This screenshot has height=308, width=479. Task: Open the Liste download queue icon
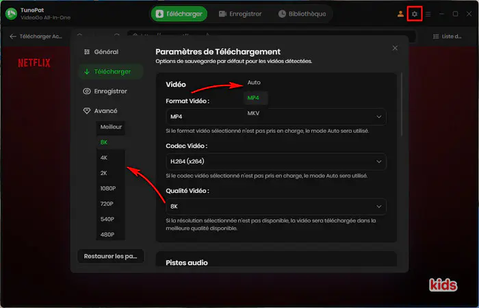[x=436, y=36]
